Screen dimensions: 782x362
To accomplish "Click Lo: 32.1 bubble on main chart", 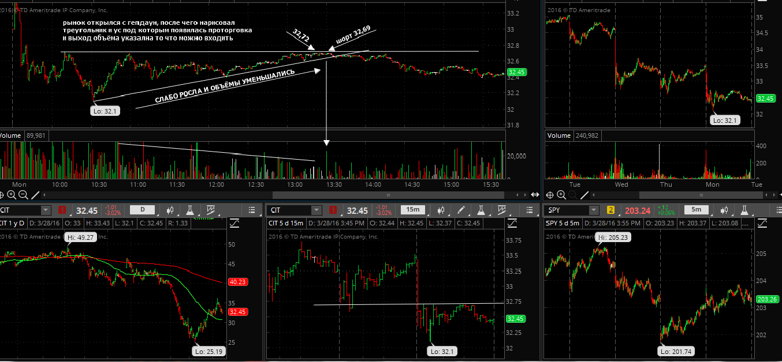I will (x=105, y=111).
